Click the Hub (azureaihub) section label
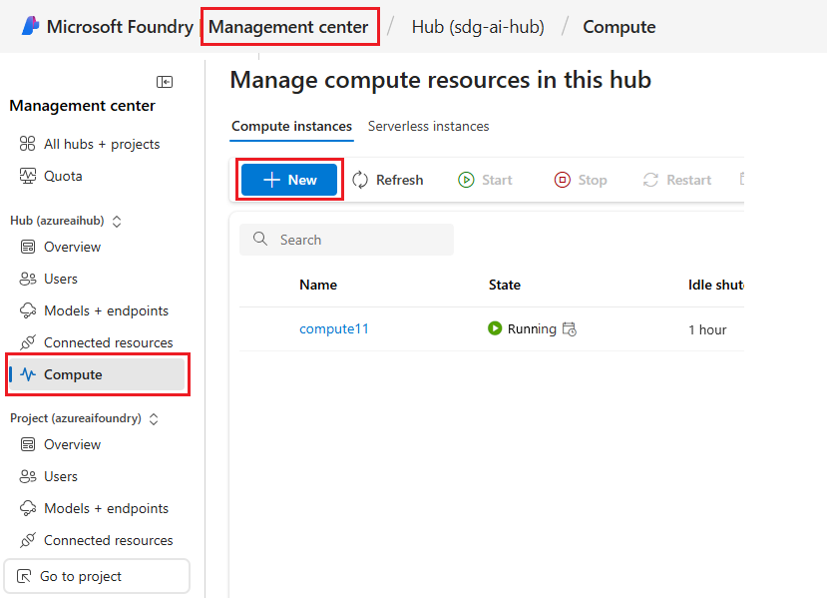The image size is (827, 598). [x=57, y=221]
